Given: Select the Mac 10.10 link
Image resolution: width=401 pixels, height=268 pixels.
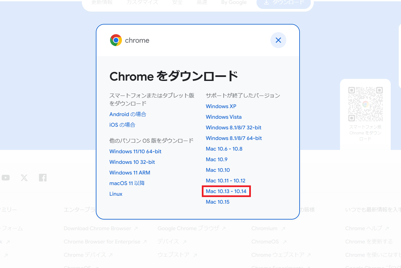Looking at the screenshot, I should tap(218, 170).
